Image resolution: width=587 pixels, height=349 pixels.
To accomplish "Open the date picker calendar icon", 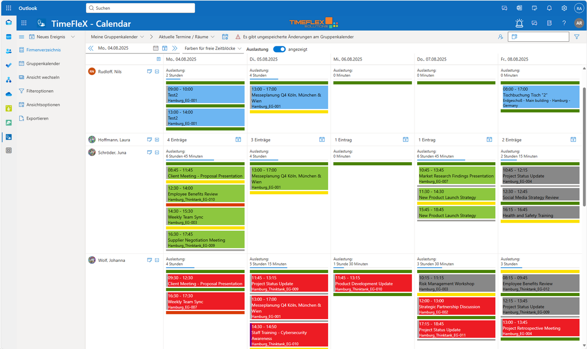I will coord(156,48).
